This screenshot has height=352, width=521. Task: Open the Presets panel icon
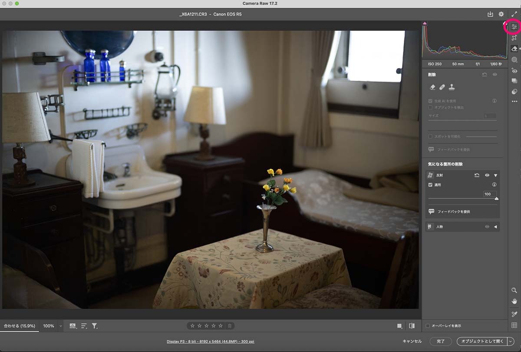(514, 92)
